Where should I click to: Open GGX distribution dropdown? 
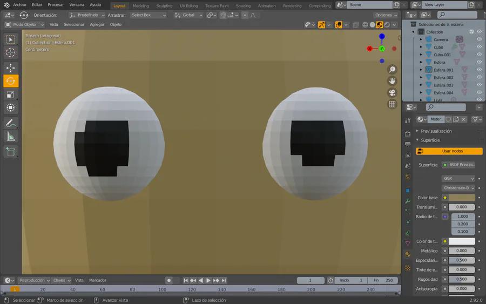[458, 179]
